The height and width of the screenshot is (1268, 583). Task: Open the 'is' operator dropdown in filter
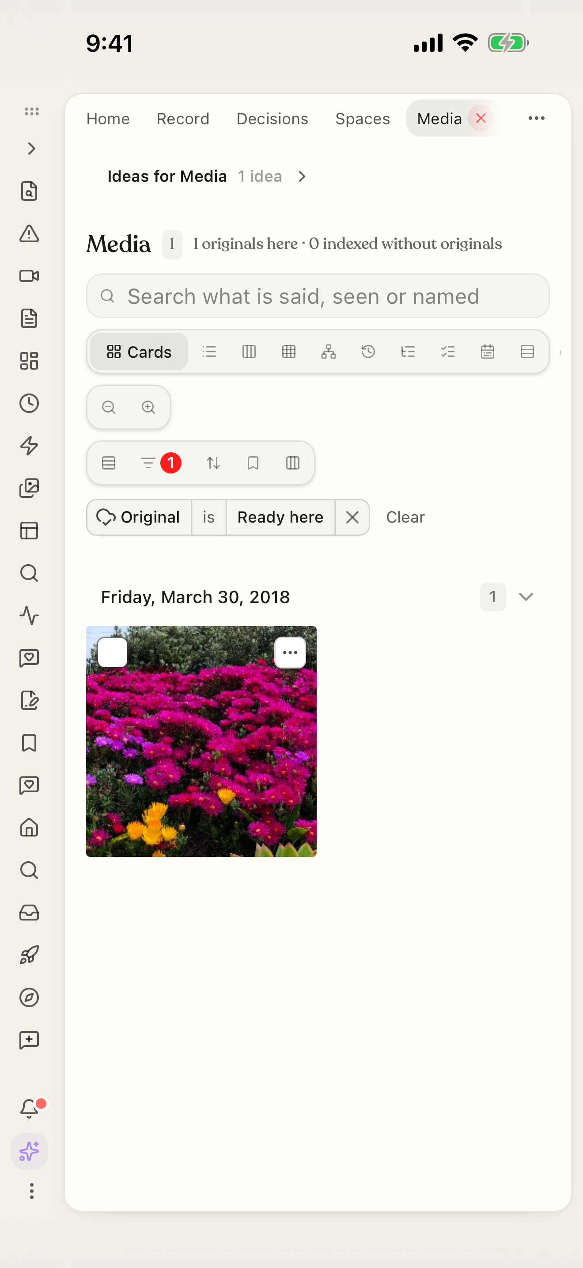click(x=209, y=517)
